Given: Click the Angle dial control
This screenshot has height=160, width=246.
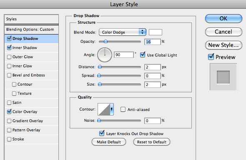Looking at the screenshot, I should point(105,55).
